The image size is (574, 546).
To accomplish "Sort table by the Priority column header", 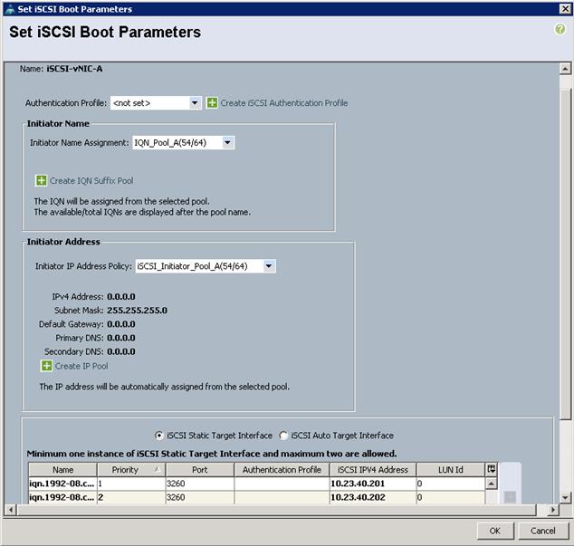I will (131, 469).
